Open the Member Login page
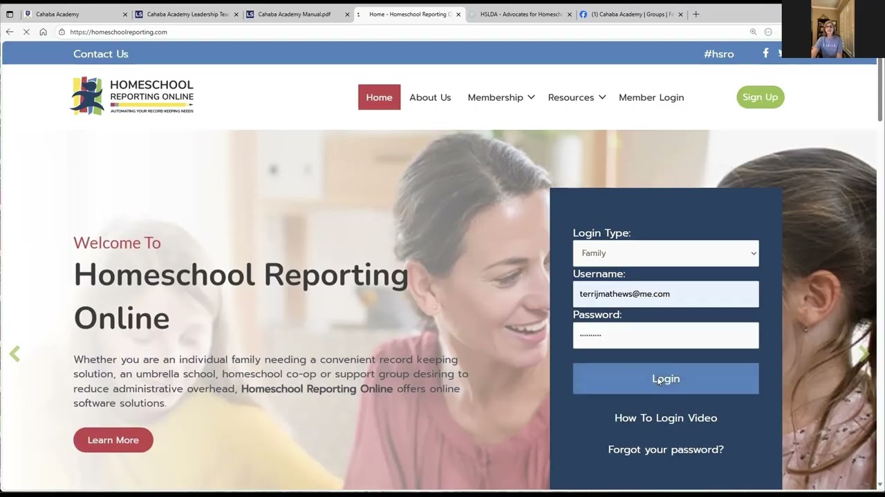This screenshot has width=885, height=497. 651,97
